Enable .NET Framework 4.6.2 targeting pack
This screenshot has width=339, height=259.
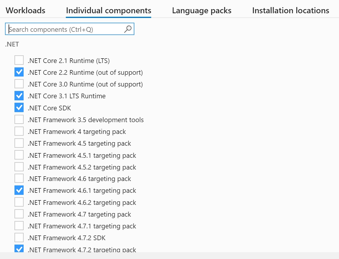coord(19,202)
